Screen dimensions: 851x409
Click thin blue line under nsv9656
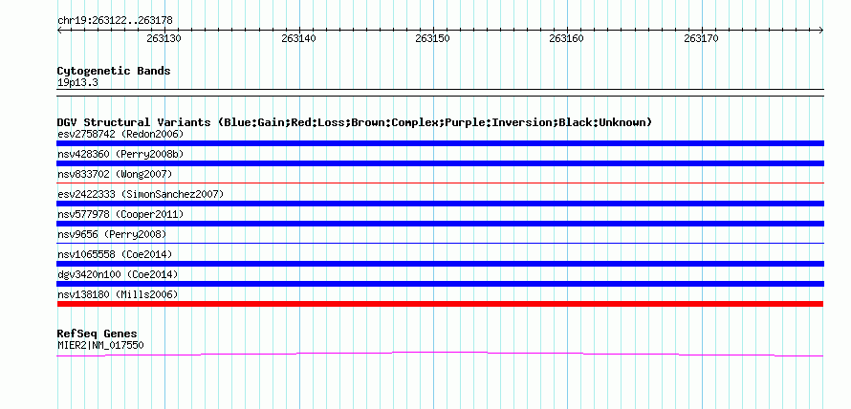pyautogui.click(x=440, y=244)
